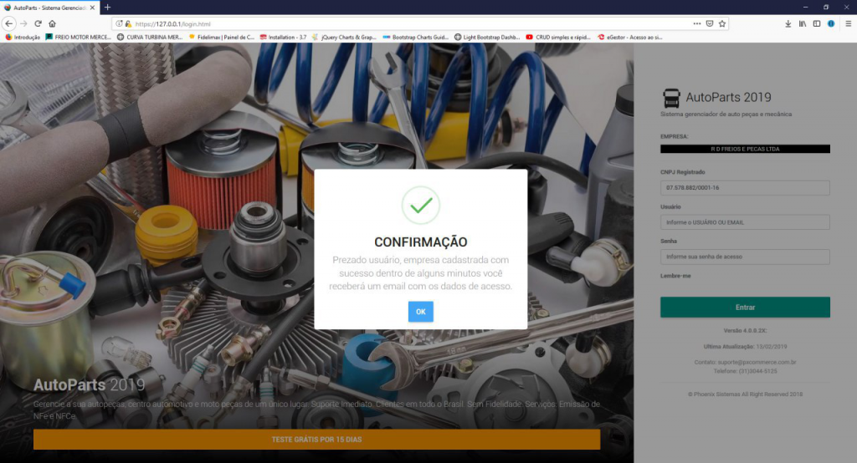Click the Entrar login button

(x=745, y=307)
